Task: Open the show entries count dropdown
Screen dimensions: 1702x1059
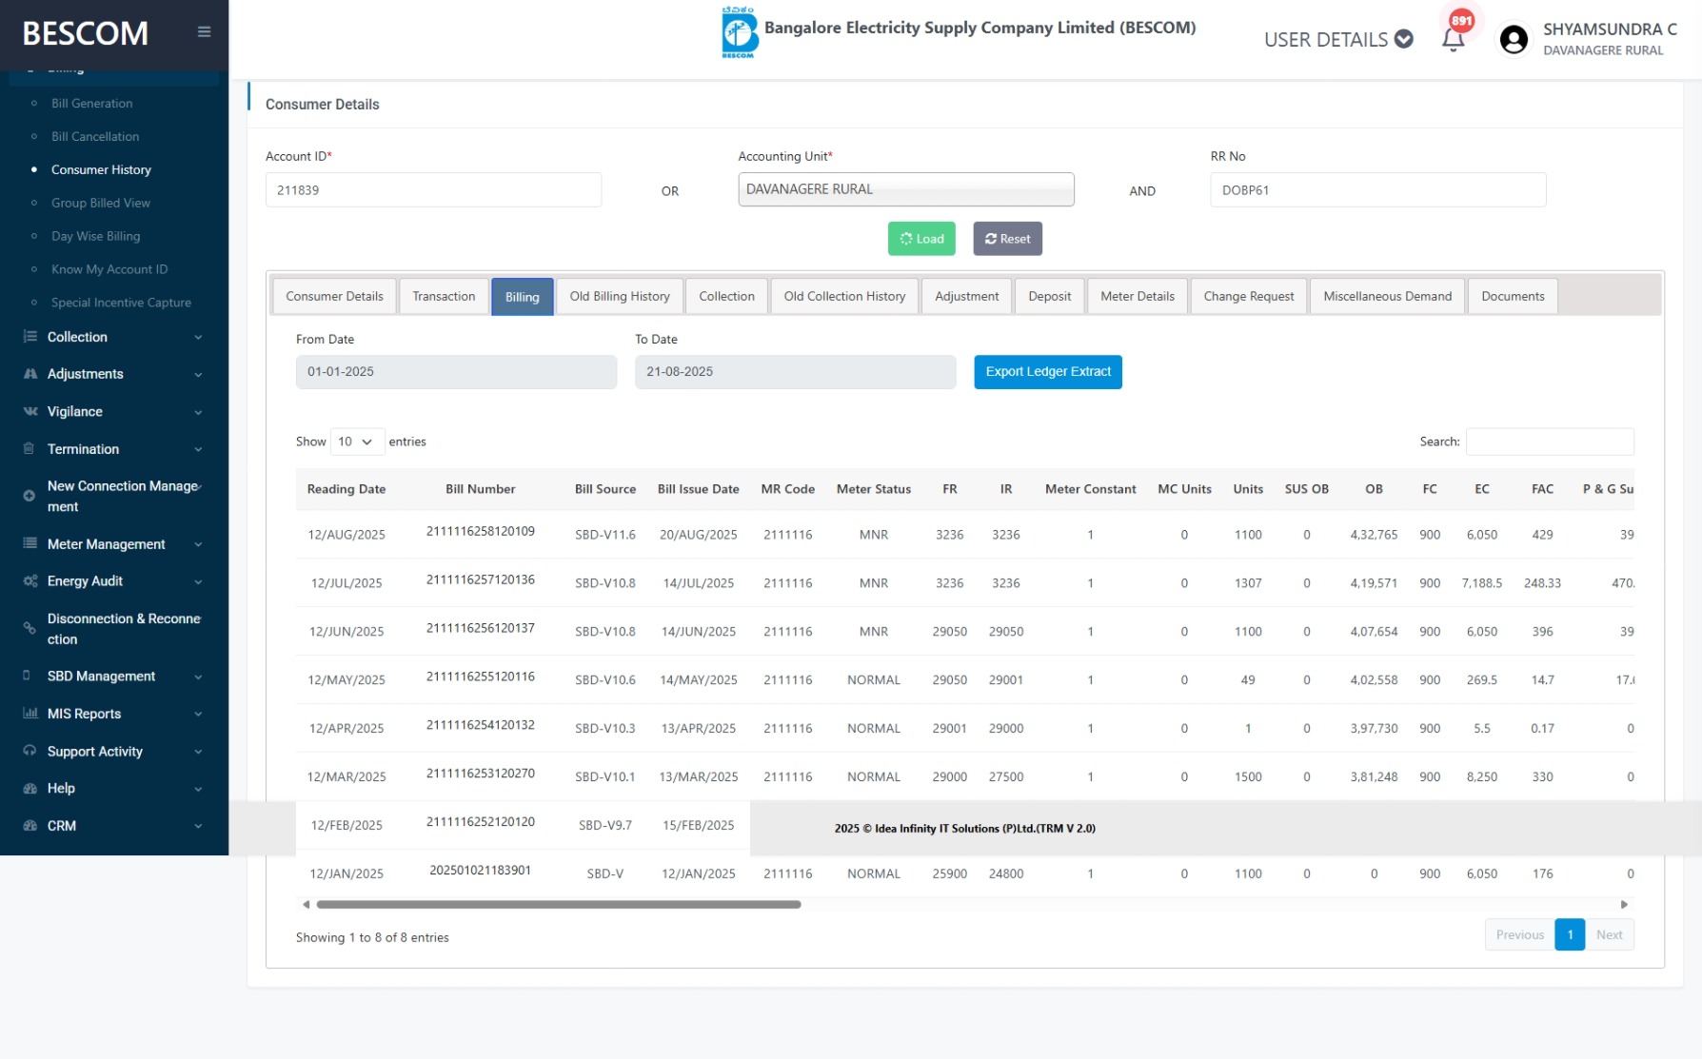Action: [357, 441]
